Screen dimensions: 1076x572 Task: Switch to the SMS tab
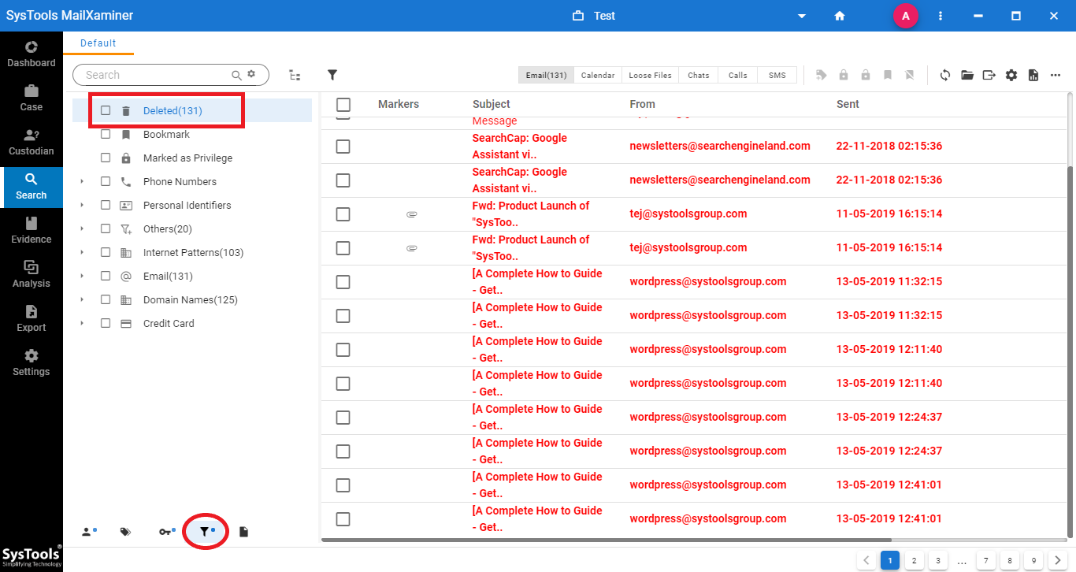[x=777, y=75]
